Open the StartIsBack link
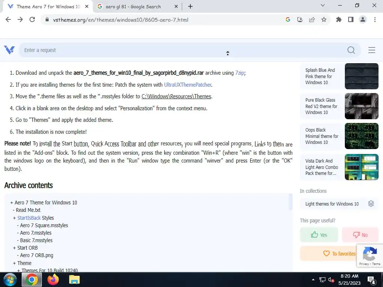 coord(29,218)
